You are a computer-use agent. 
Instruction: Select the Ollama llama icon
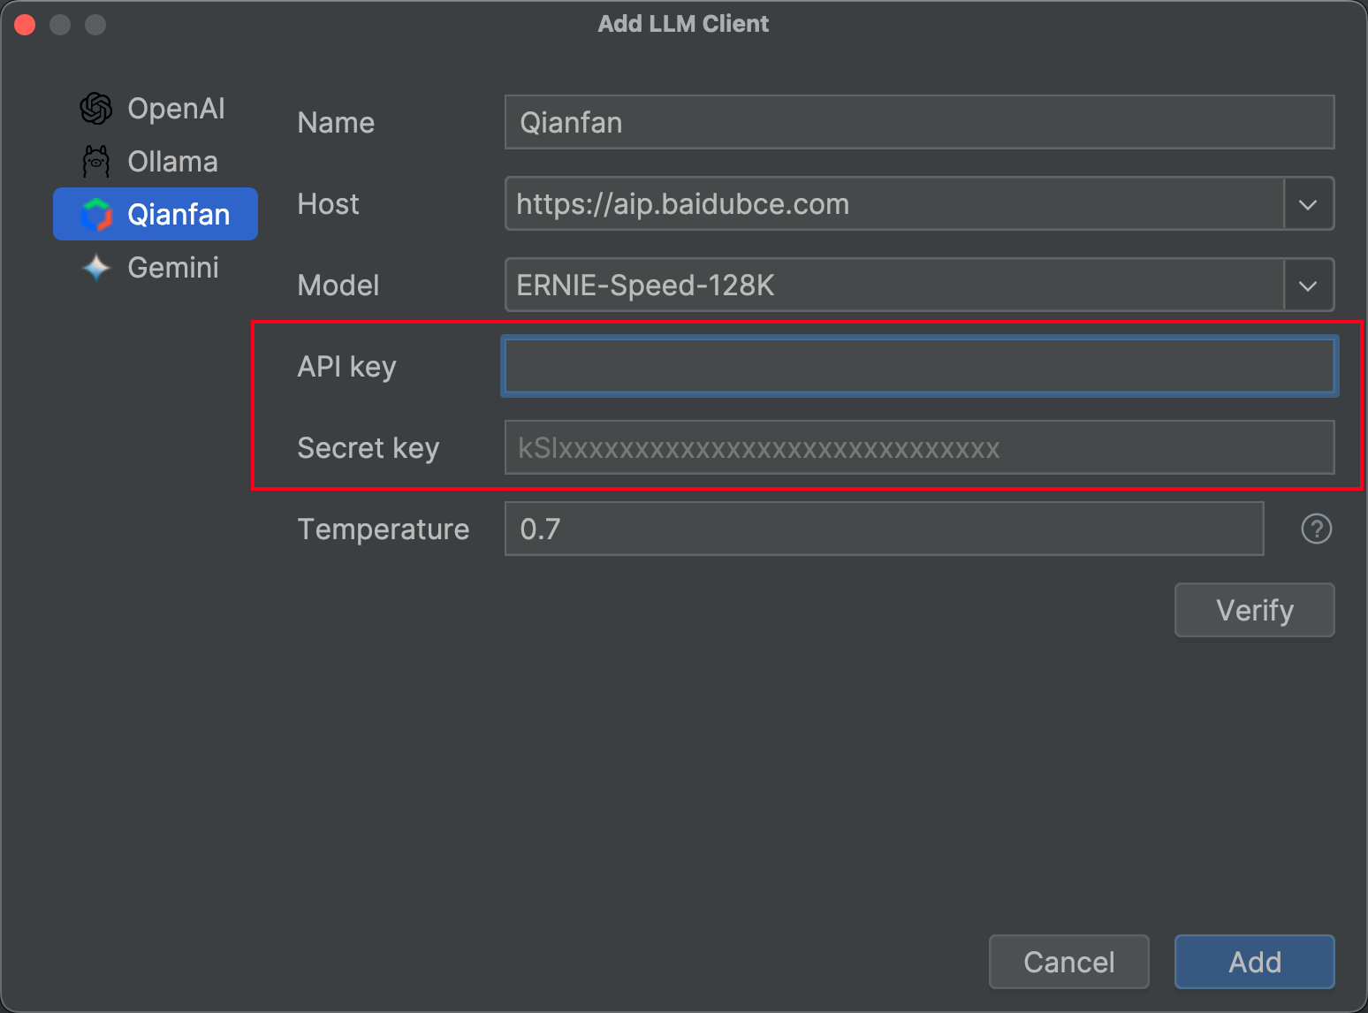95,162
